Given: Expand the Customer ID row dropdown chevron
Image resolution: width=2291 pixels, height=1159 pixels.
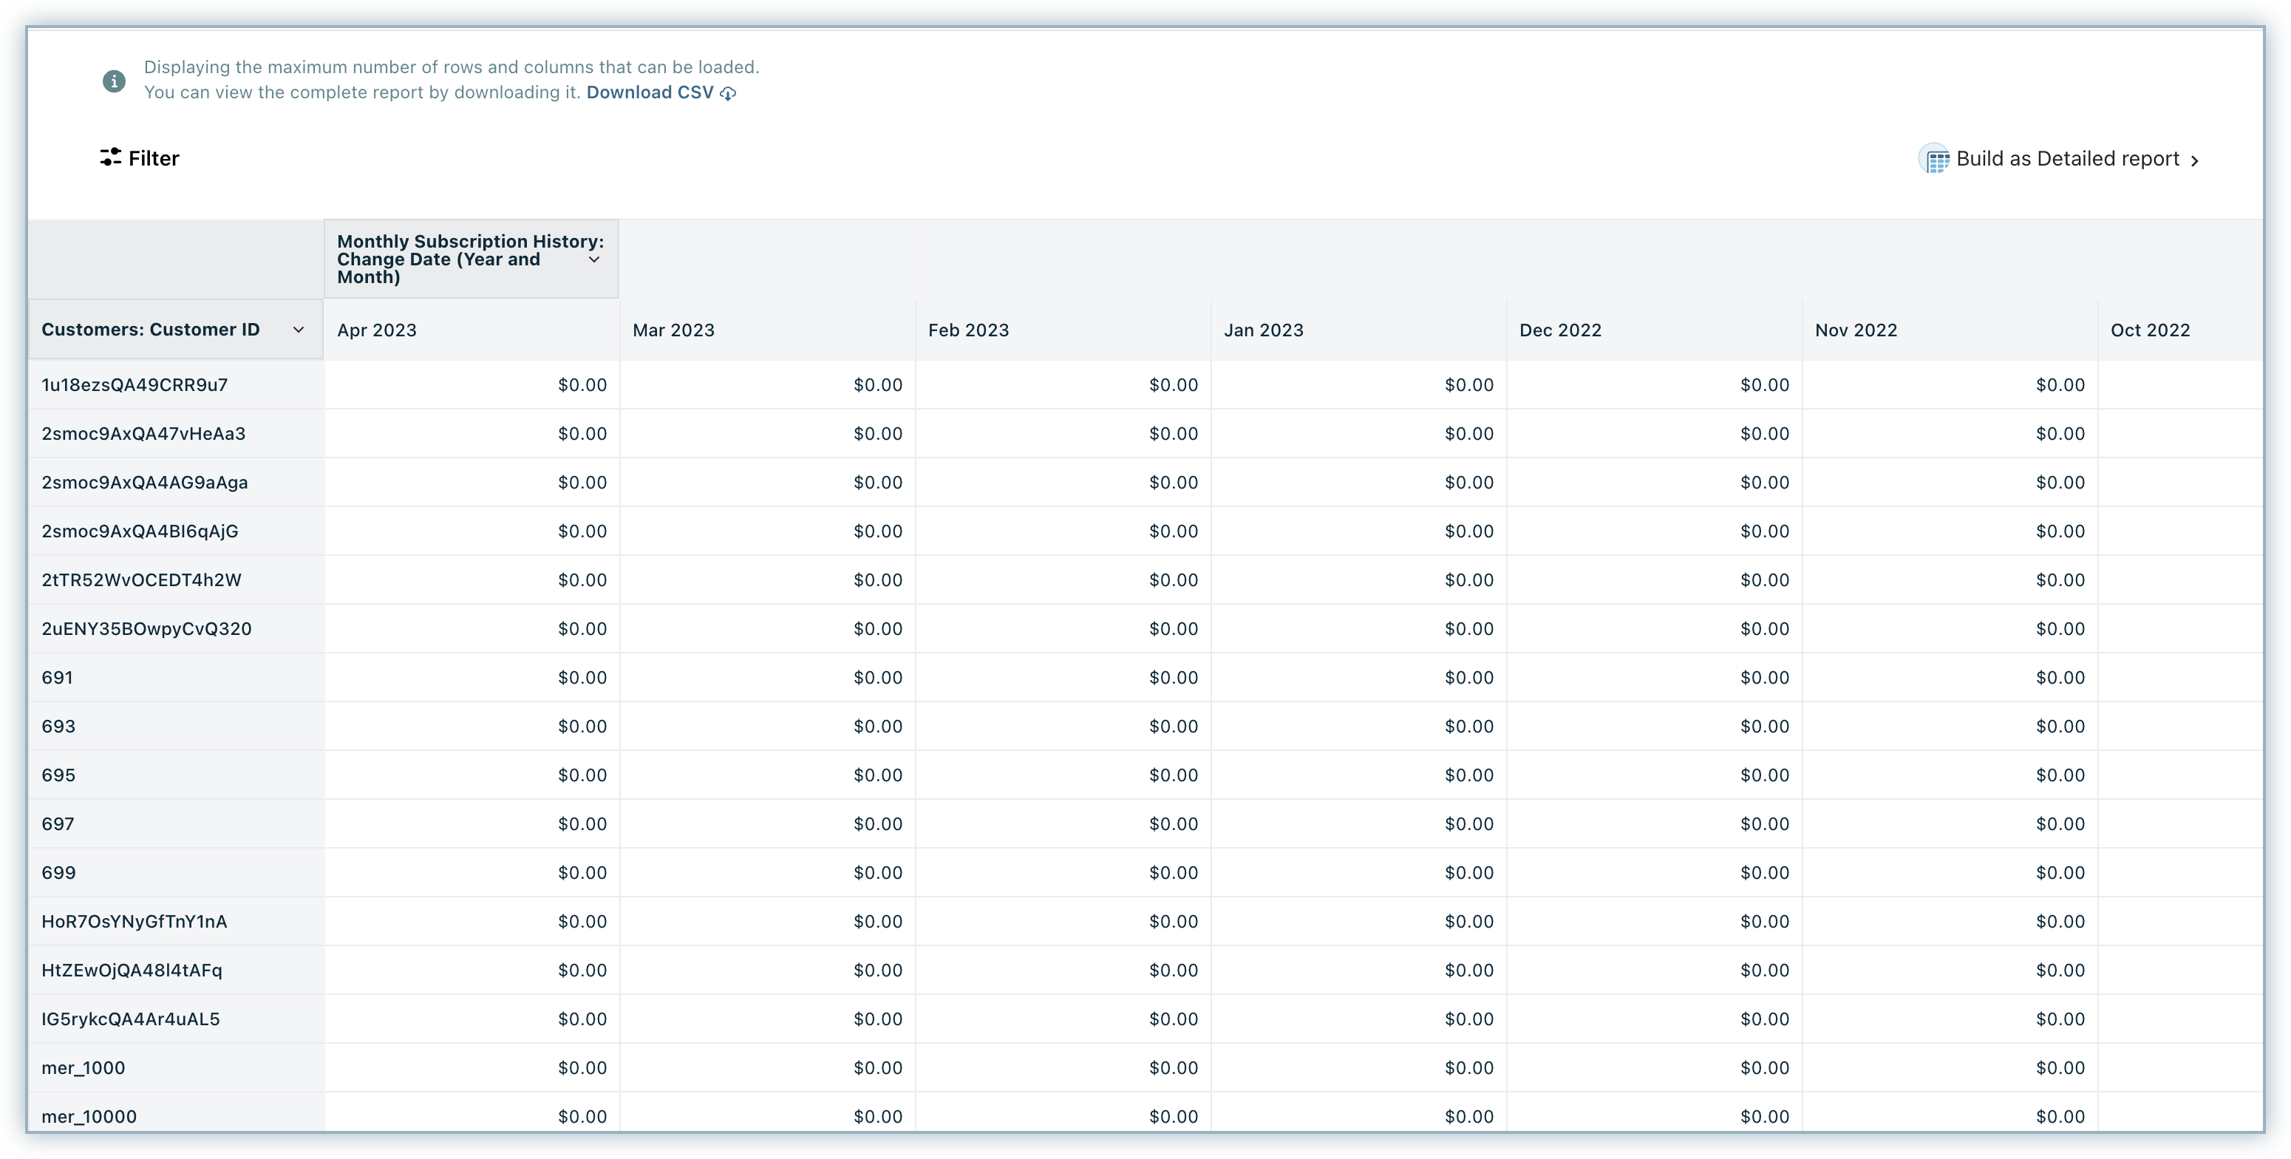Looking at the screenshot, I should (299, 330).
